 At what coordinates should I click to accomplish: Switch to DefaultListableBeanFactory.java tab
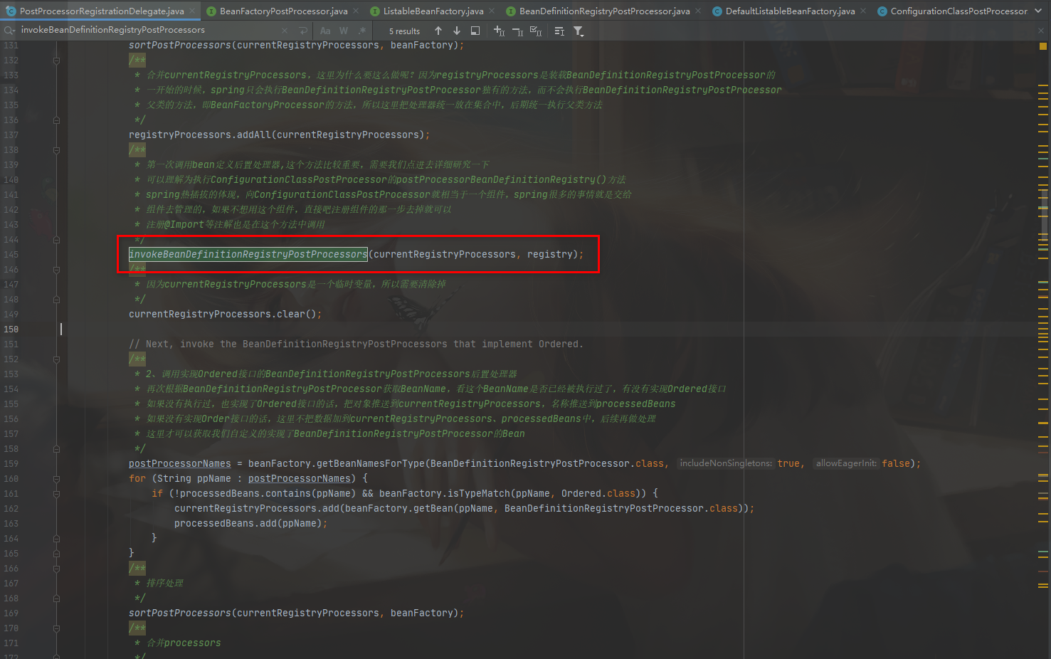coord(790,11)
